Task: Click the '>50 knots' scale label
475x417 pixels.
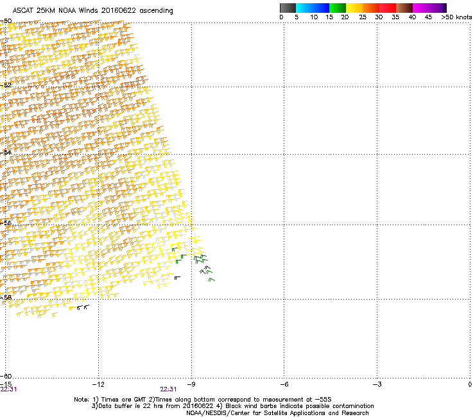Action: click(456, 17)
